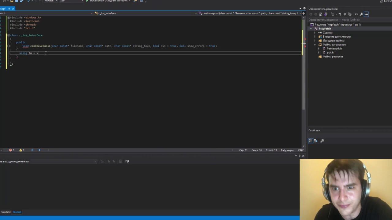This screenshot has height=220, width=392.
Task: Select the Решение "httpfetch" solution row
Action: [337, 24]
